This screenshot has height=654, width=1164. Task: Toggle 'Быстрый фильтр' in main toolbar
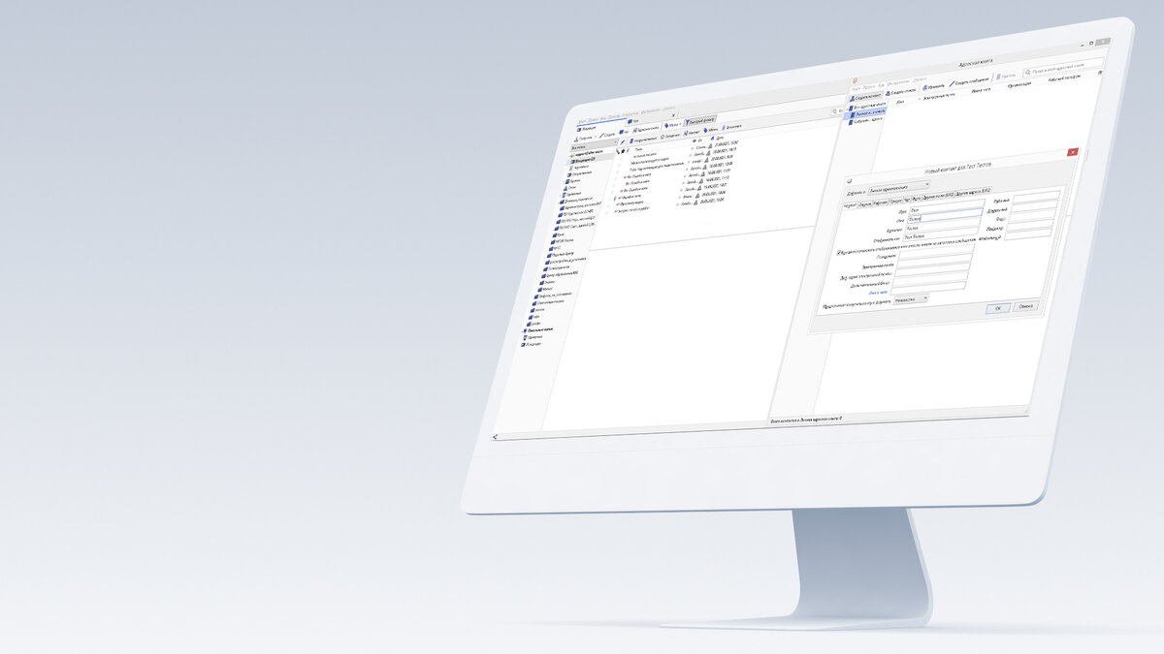point(700,121)
